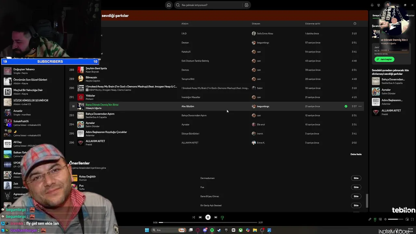Open the friends activity icon
This screenshot has height=234, width=416.
(379, 5)
